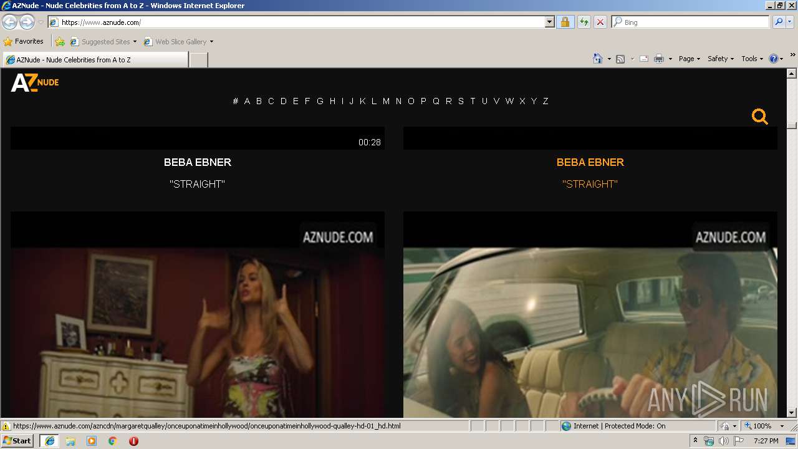The width and height of the screenshot is (798, 449).
Task: Open search provider dropdown arrow
Action: [789, 22]
